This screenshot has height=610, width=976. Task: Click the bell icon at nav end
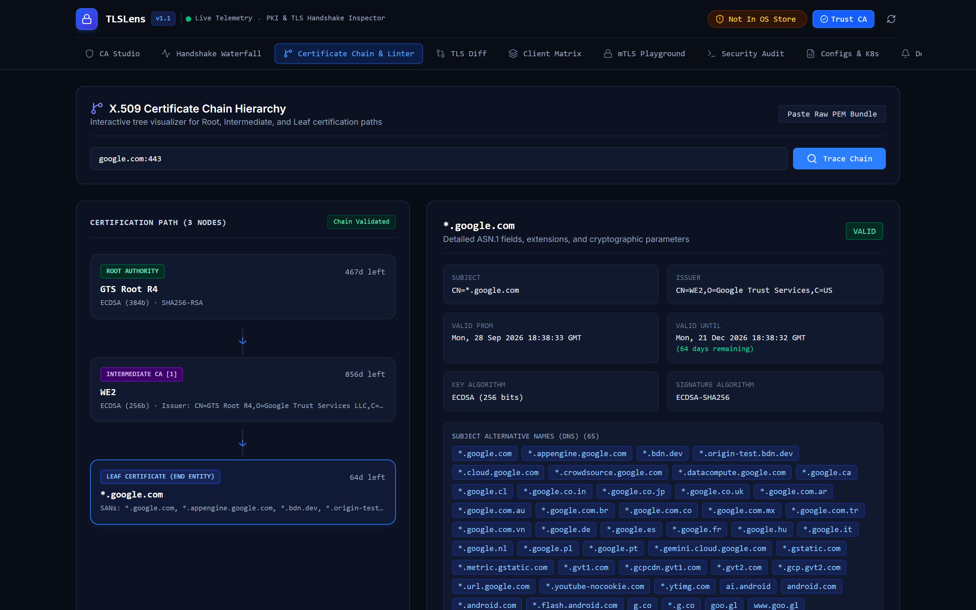[x=906, y=54]
